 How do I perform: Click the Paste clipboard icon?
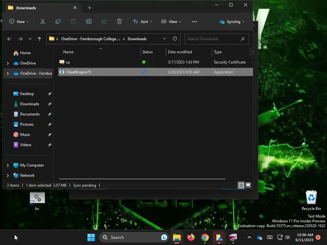point(73,21)
